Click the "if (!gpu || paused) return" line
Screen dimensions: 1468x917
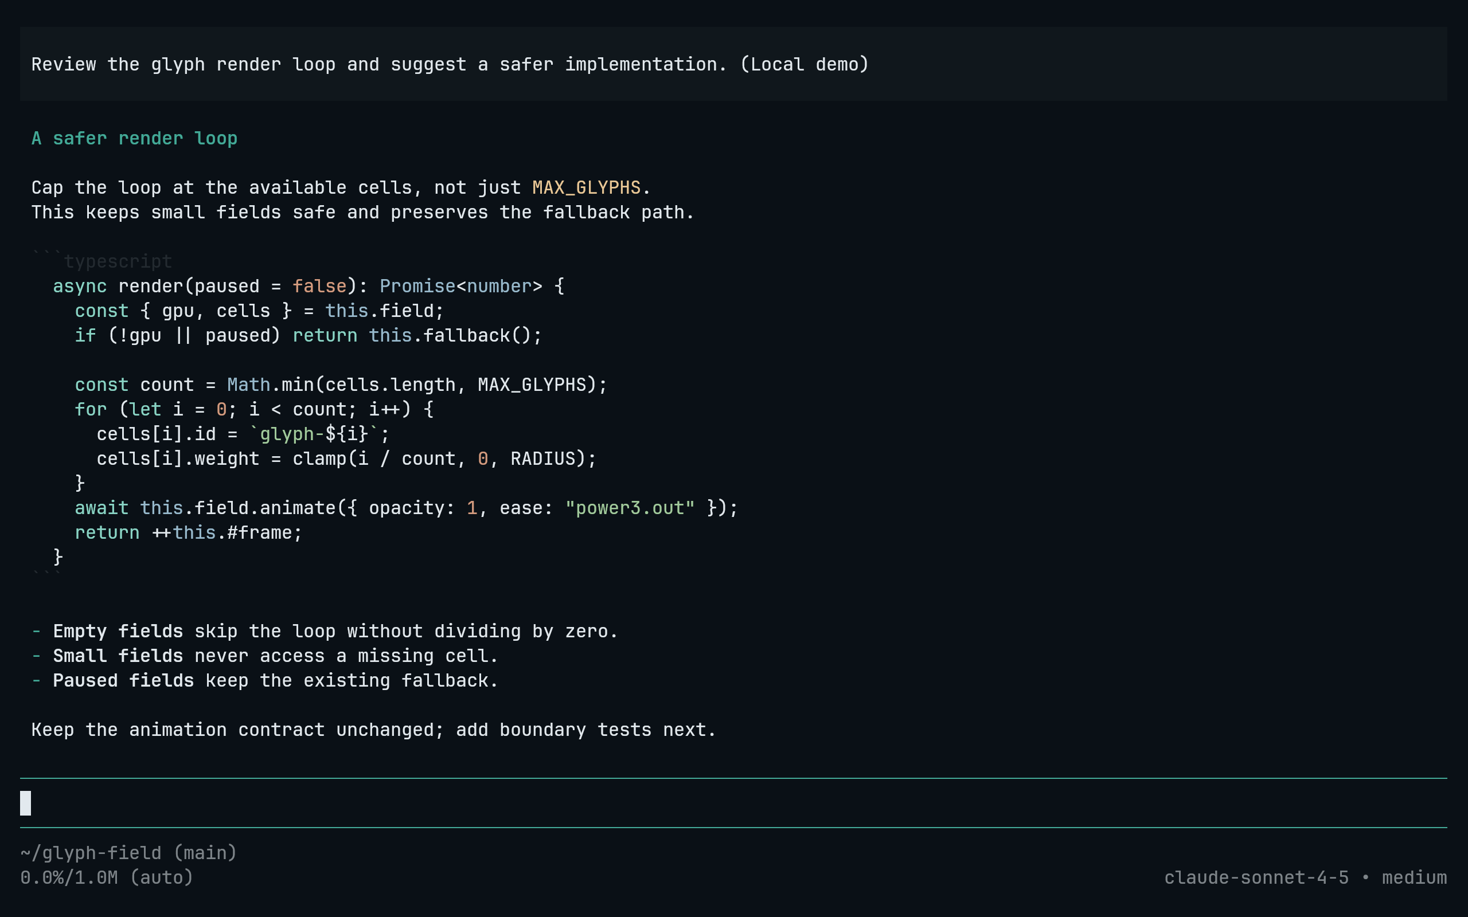(x=308, y=335)
